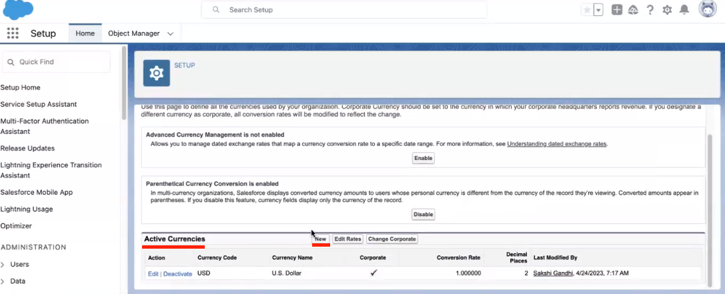Screen dimensions: 725x294
Task: Click the sidebar vertical scrollbar
Action: tap(123, 83)
